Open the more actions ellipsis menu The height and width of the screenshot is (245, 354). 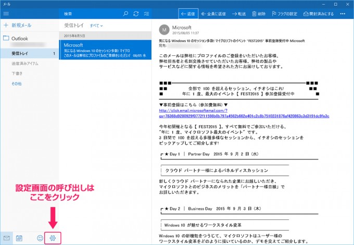(x=343, y=14)
